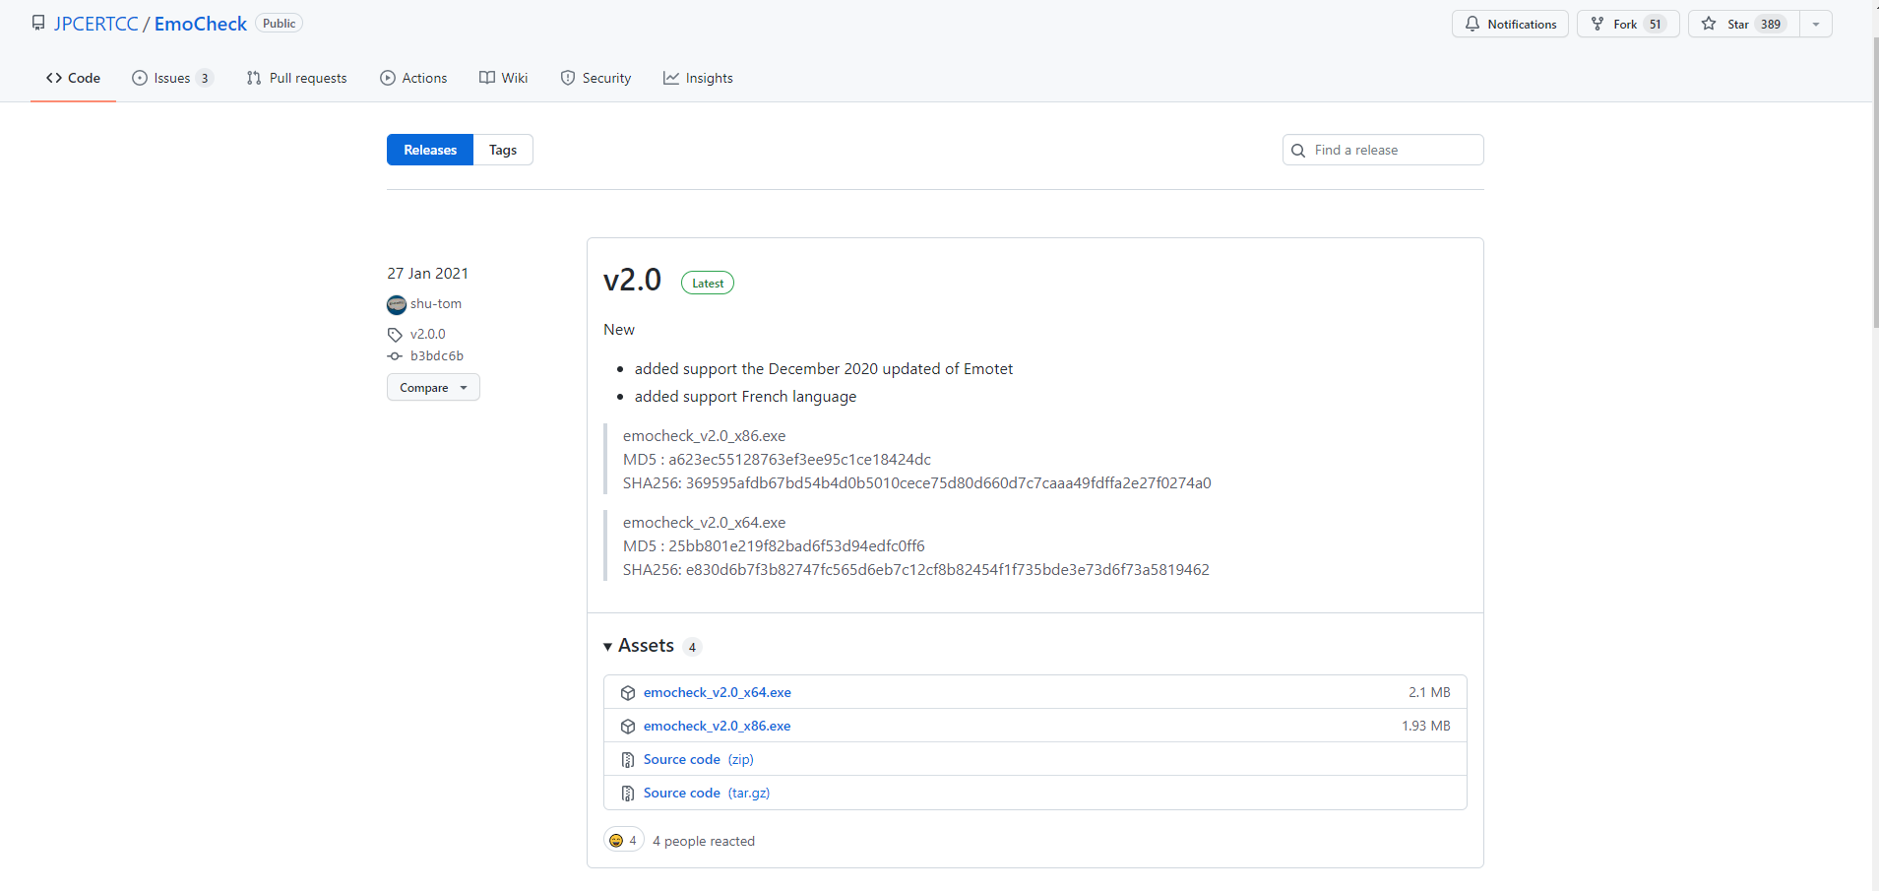The image size is (1879, 891).
Task: Click the Latest release badge
Action: click(x=708, y=284)
